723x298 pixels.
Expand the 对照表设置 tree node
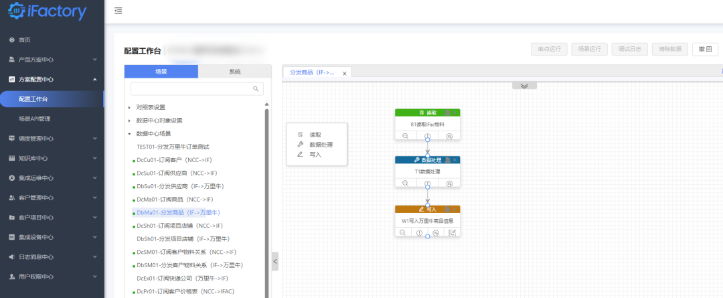[x=129, y=107]
